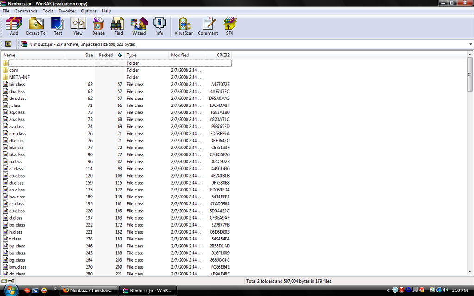The image size is (474, 296).
Task: Select the ah.class file row
Action: point(117,190)
